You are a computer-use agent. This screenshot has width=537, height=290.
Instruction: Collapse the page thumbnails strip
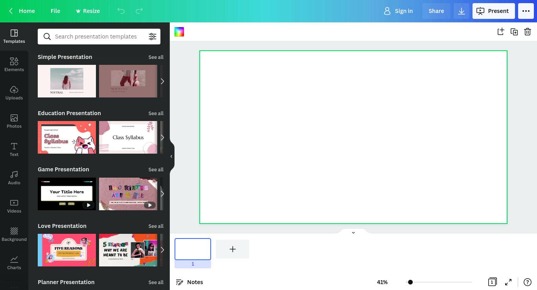point(353,232)
